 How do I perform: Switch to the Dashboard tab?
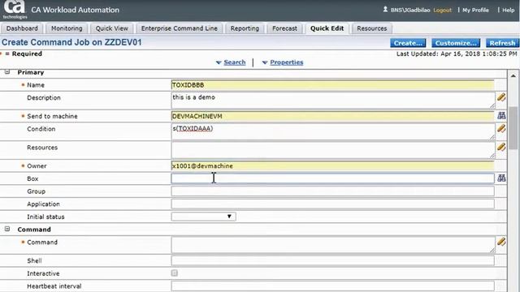tap(22, 28)
